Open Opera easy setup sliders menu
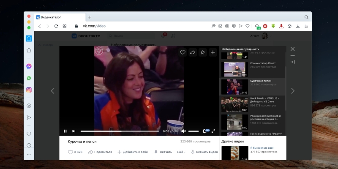Screen dimensions: 338x169 point(306,26)
